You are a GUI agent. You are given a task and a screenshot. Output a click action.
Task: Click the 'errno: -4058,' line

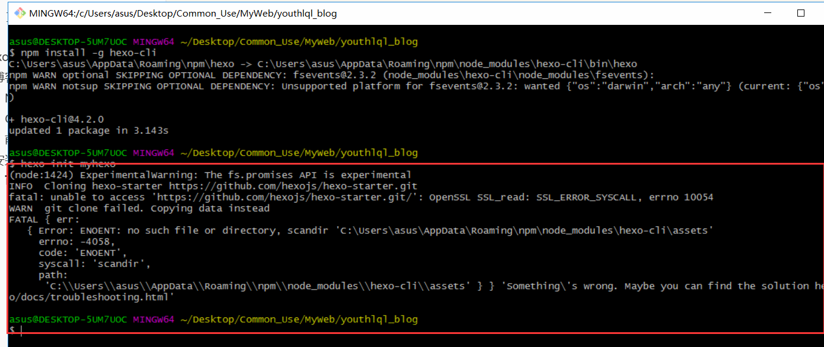coord(77,242)
